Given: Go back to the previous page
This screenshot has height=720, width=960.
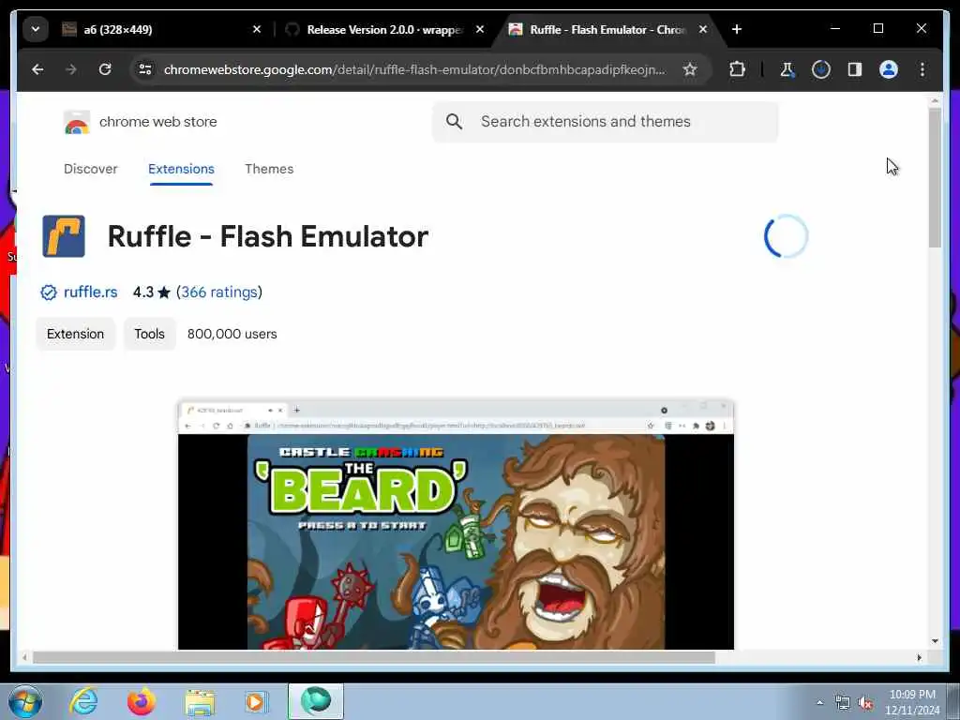Looking at the screenshot, I should (37, 69).
